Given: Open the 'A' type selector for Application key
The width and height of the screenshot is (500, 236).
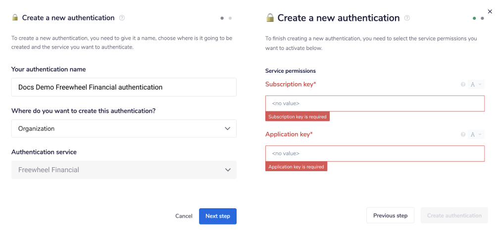Looking at the screenshot, I should [x=476, y=135].
